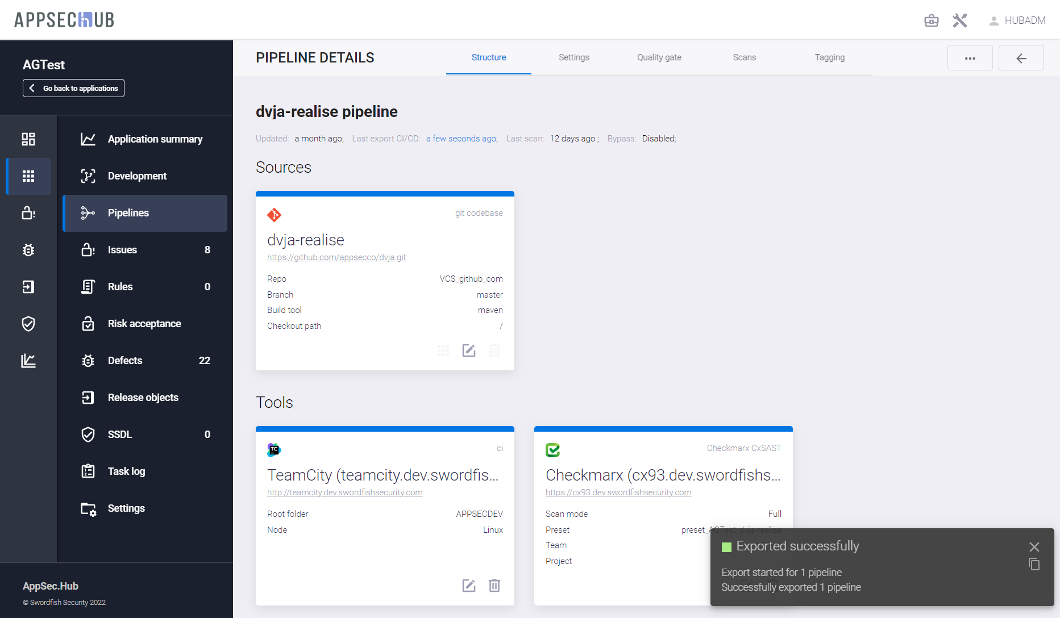Viewport: 1060px width, 618px height.
Task: Open the tools wrench icon in header
Action: tap(960, 21)
